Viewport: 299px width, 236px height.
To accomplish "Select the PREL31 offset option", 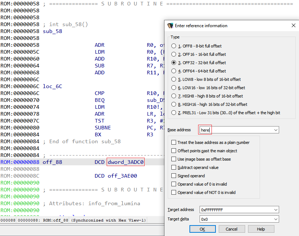I will (x=174, y=112).
